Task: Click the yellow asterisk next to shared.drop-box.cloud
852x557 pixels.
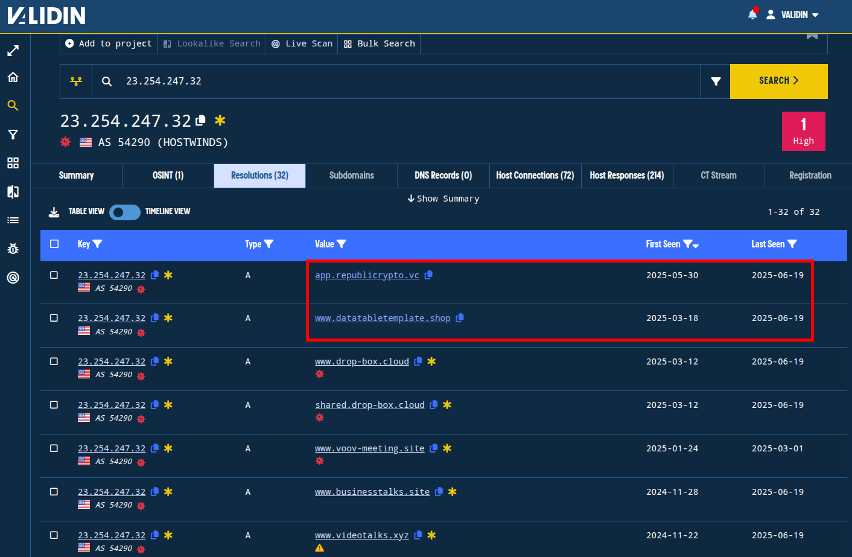Action: coord(447,405)
